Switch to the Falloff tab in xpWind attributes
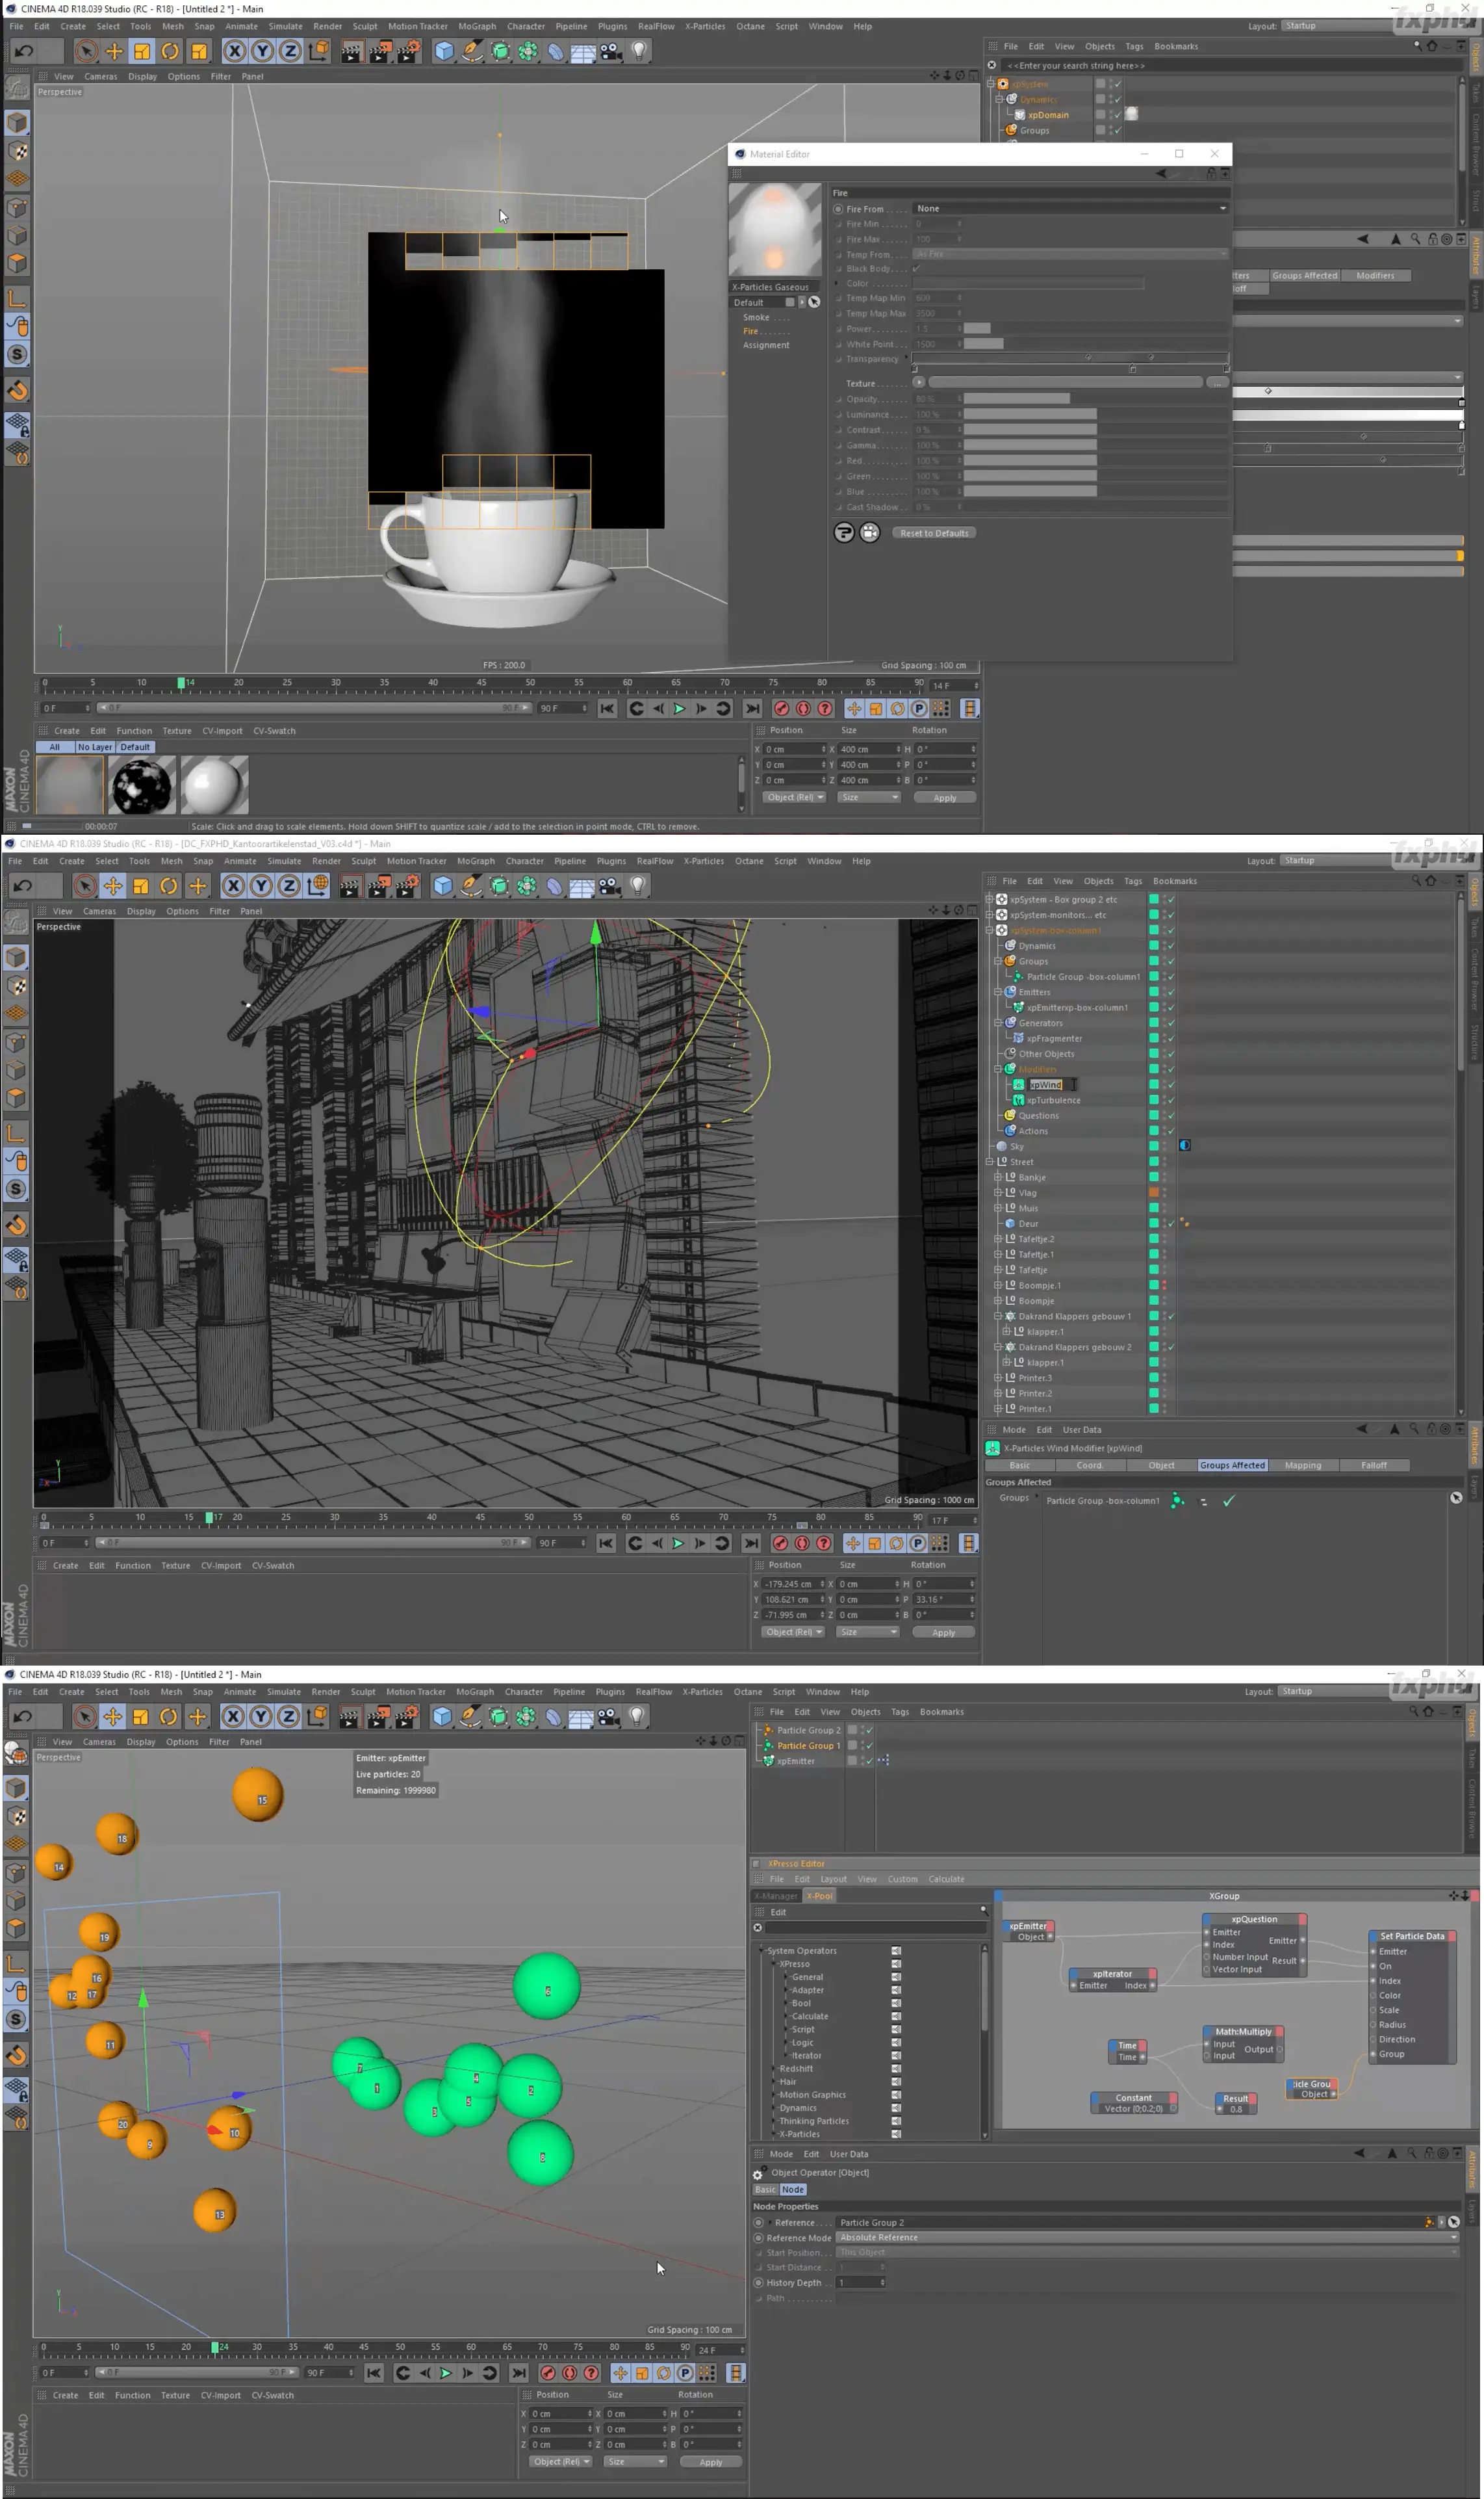The width and height of the screenshot is (1484, 2499). click(x=1374, y=1465)
